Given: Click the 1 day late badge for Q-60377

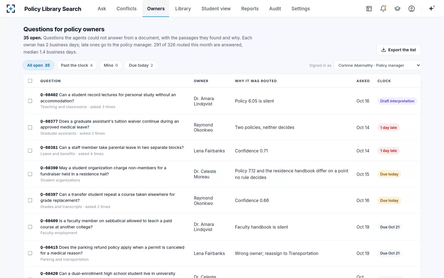Looking at the screenshot, I should coord(388,128).
